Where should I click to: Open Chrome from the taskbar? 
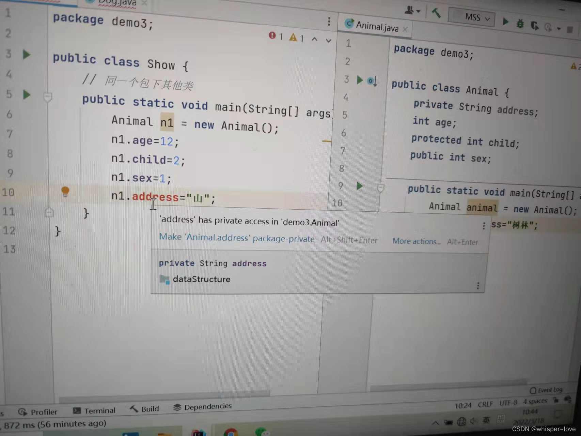tap(231, 432)
